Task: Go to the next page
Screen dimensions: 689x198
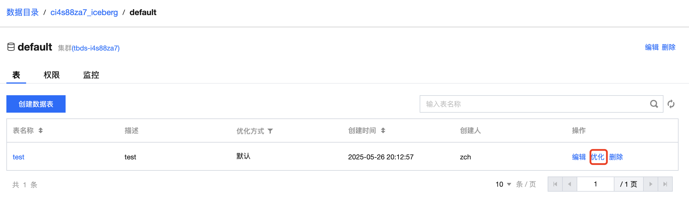Action: (651, 184)
